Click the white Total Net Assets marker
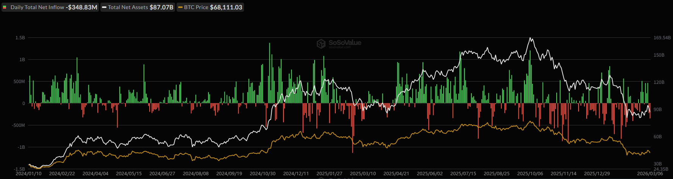The width and height of the screenshot is (673, 179). pos(104,7)
